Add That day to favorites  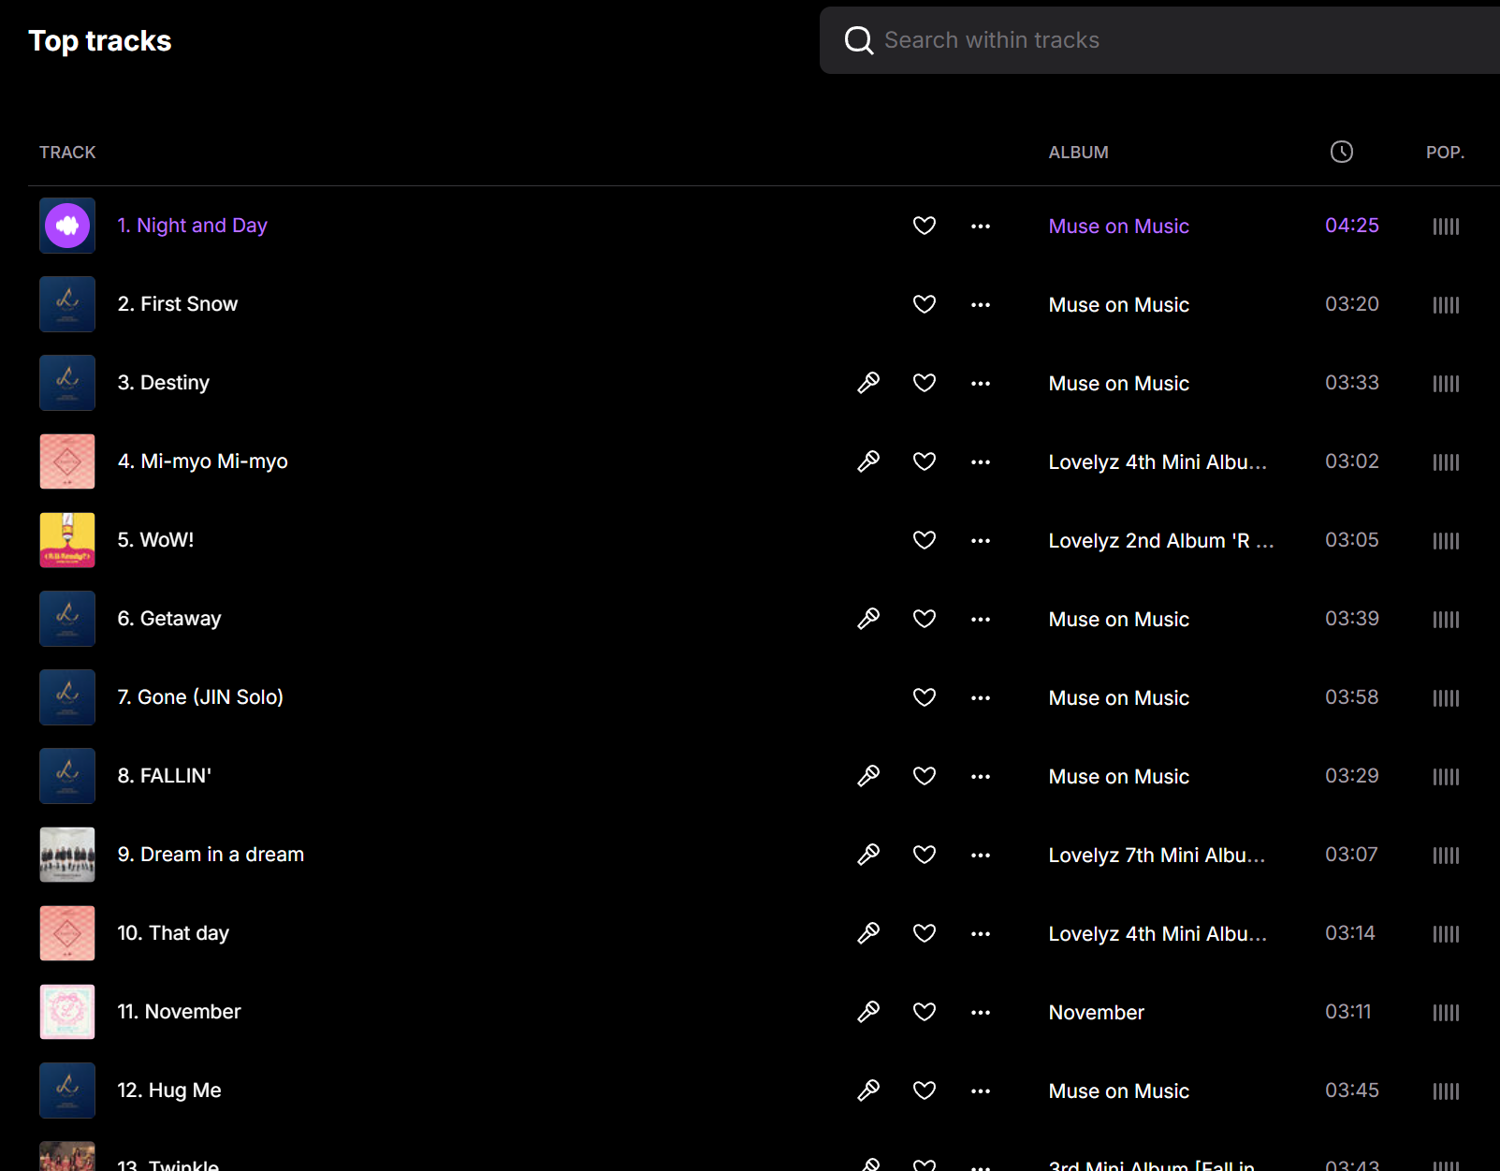(x=925, y=933)
